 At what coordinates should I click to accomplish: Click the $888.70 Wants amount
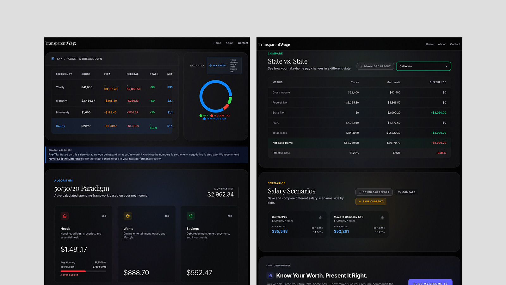point(136,273)
